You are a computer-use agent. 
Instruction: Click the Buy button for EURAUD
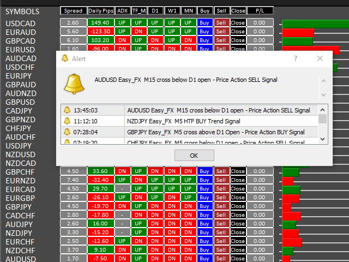click(x=204, y=32)
